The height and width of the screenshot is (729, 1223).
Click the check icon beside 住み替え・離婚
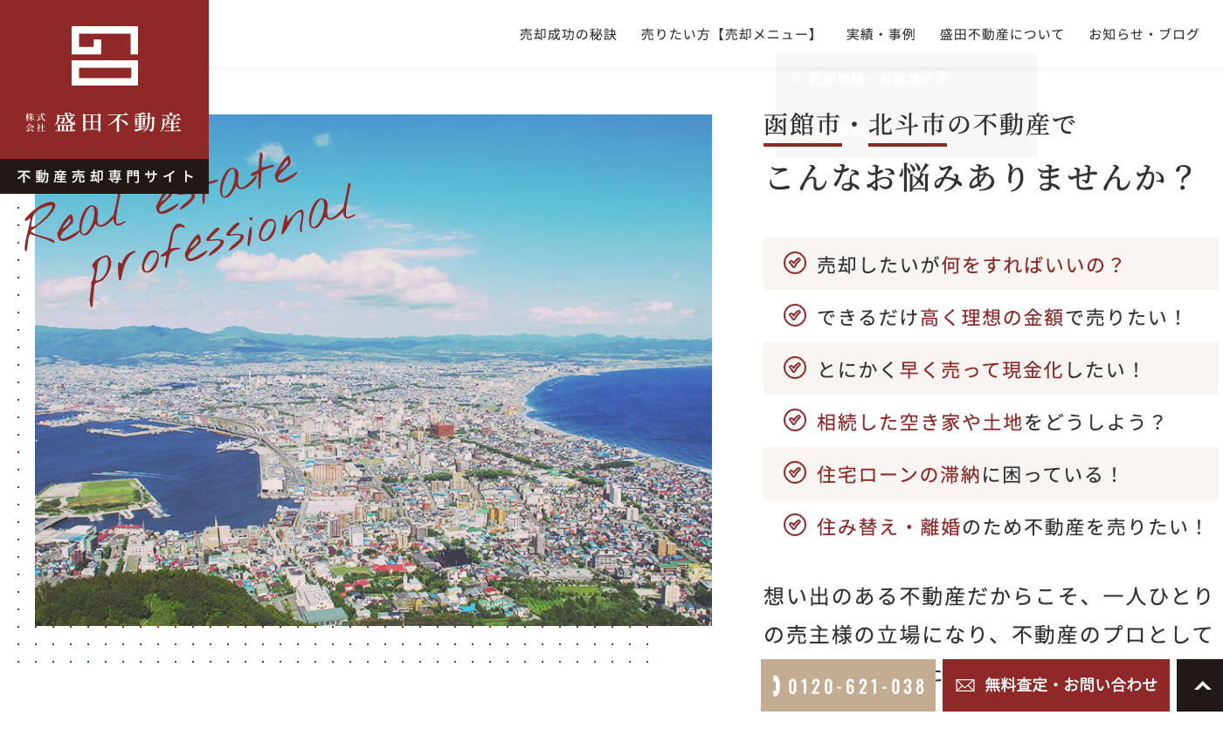click(x=795, y=525)
